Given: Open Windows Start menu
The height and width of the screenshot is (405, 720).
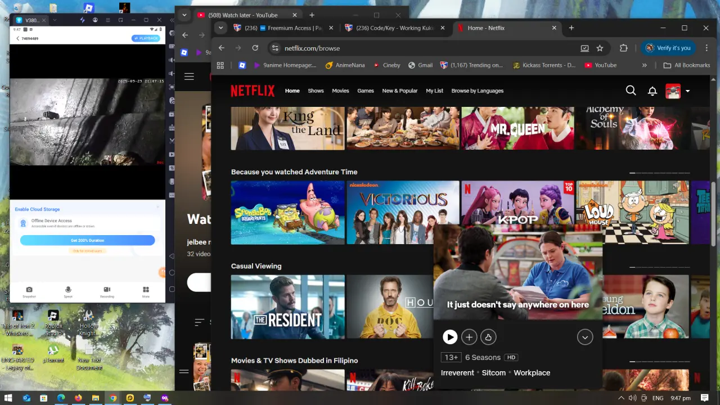Looking at the screenshot, I should click(x=8, y=398).
